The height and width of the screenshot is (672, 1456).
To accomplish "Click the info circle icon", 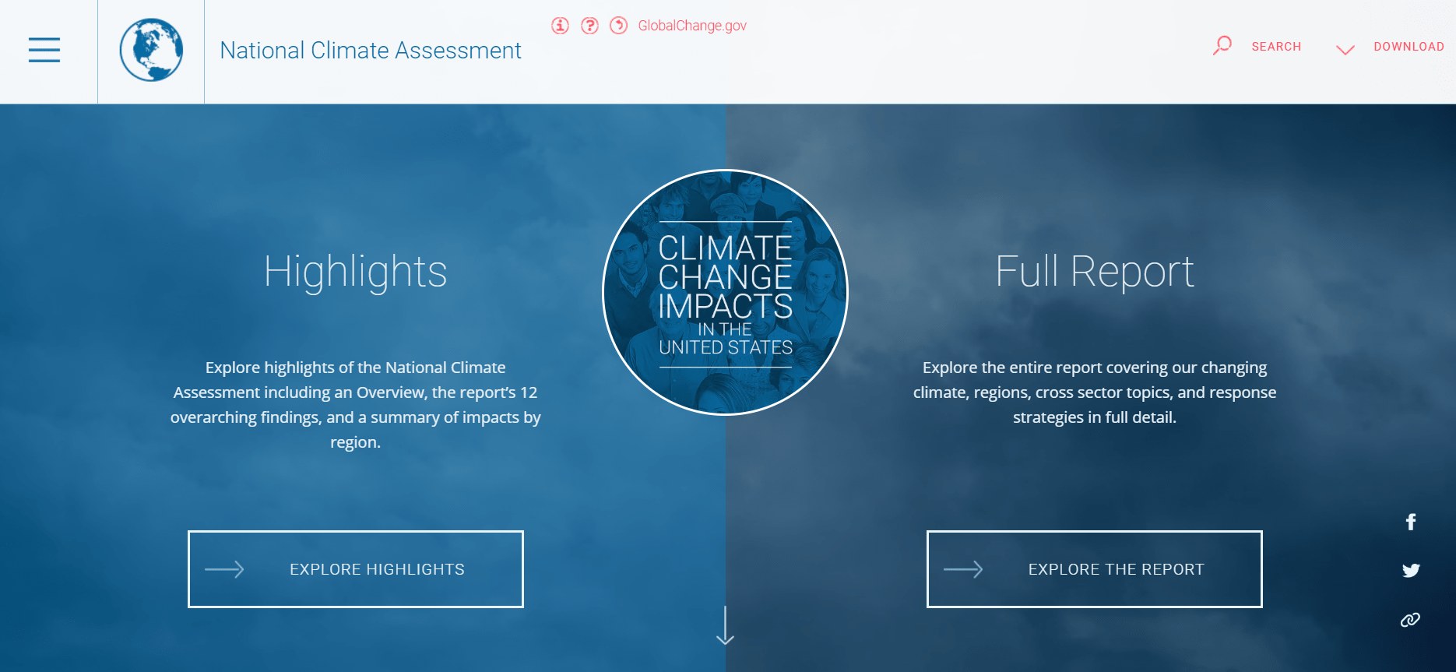I will (x=560, y=26).
